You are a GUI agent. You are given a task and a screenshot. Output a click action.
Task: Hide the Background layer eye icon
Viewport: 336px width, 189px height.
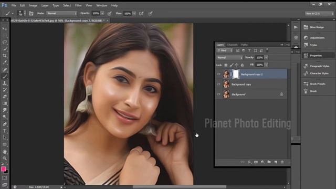[218, 94]
